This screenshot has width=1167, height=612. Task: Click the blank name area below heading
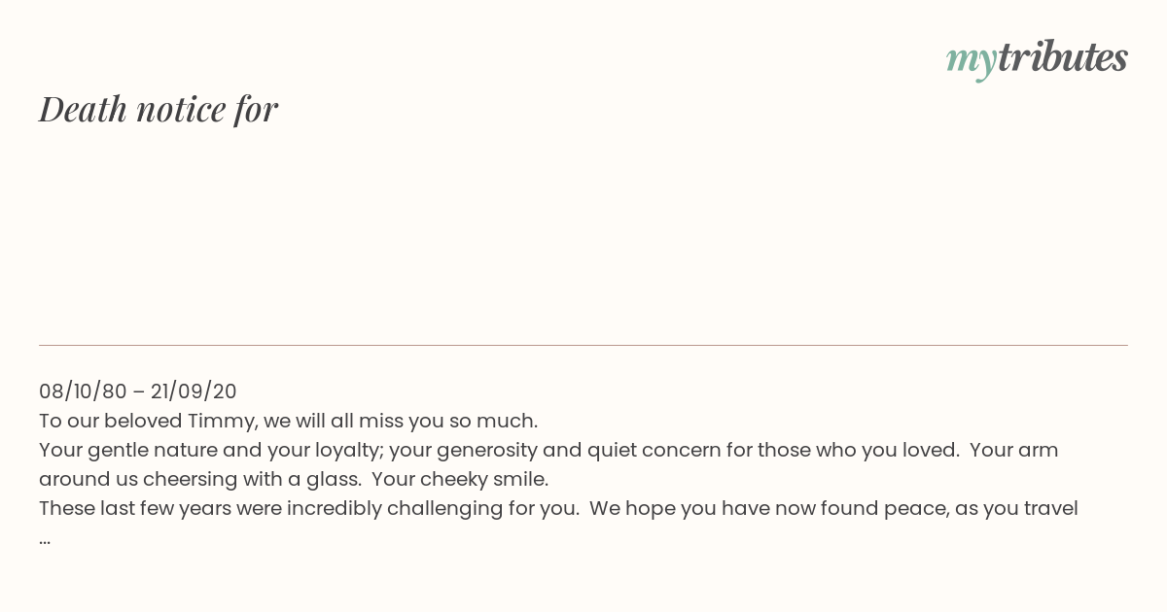pos(583,233)
